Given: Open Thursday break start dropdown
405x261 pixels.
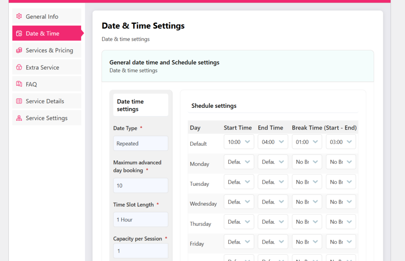Looking at the screenshot, I should pos(307,222).
